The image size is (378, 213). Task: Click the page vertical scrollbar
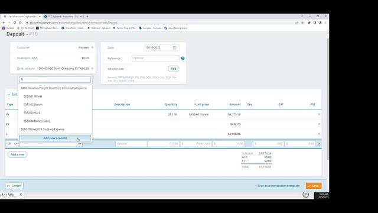coord(328,99)
